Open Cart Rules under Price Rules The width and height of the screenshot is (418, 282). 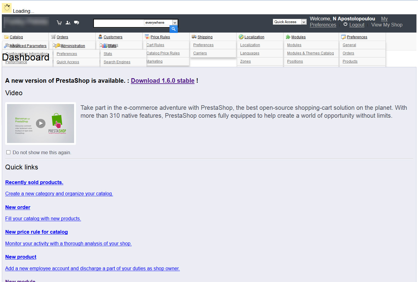click(155, 45)
